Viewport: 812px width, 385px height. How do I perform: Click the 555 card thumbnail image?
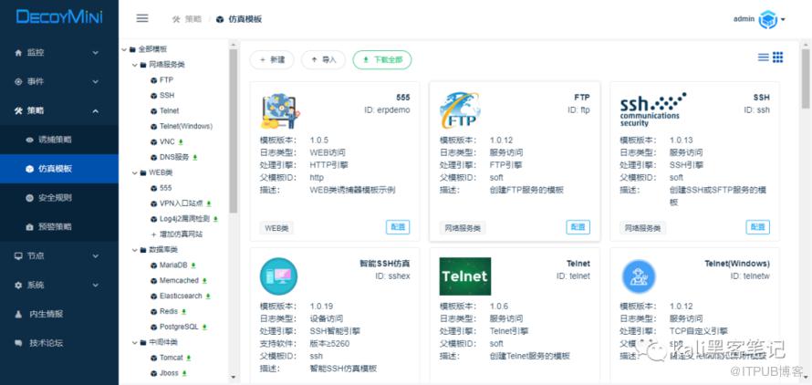point(280,111)
